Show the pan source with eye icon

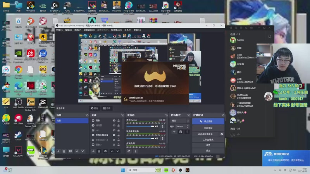click(114, 130)
